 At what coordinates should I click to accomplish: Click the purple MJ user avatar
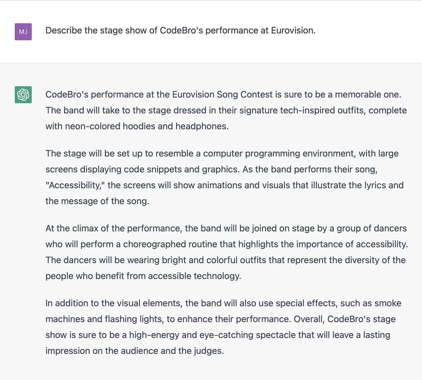(23, 32)
